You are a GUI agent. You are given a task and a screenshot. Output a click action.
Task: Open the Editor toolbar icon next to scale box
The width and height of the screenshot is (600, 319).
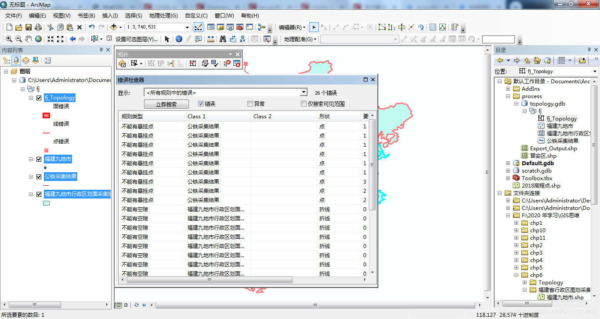pos(198,27)
